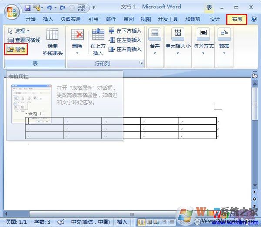Switch to the 设计 table tab
Viewport: 261px width, 227px height.
[x=215, y=19]
